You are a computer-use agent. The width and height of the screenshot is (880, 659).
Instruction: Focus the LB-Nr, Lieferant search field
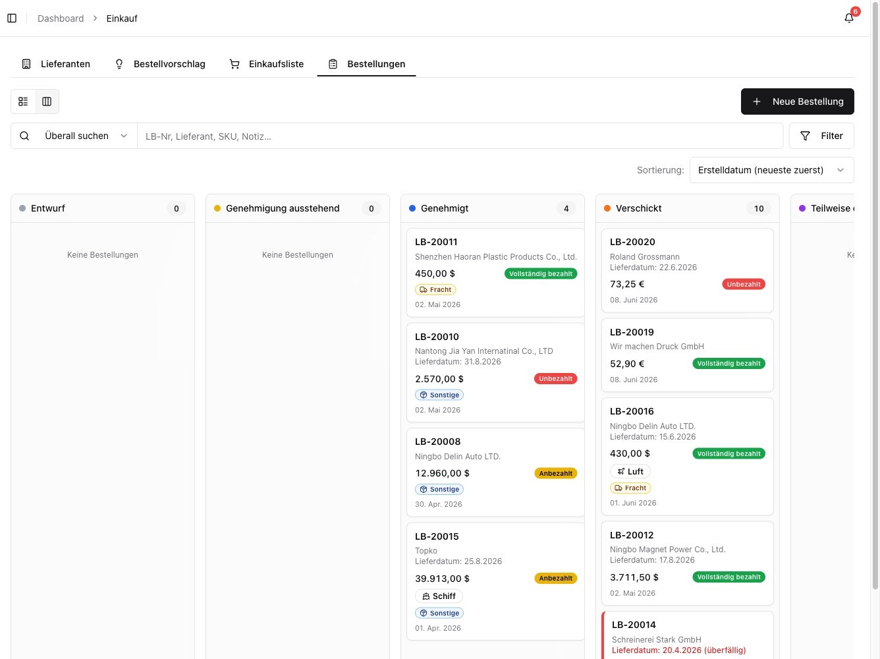(460, 136)
